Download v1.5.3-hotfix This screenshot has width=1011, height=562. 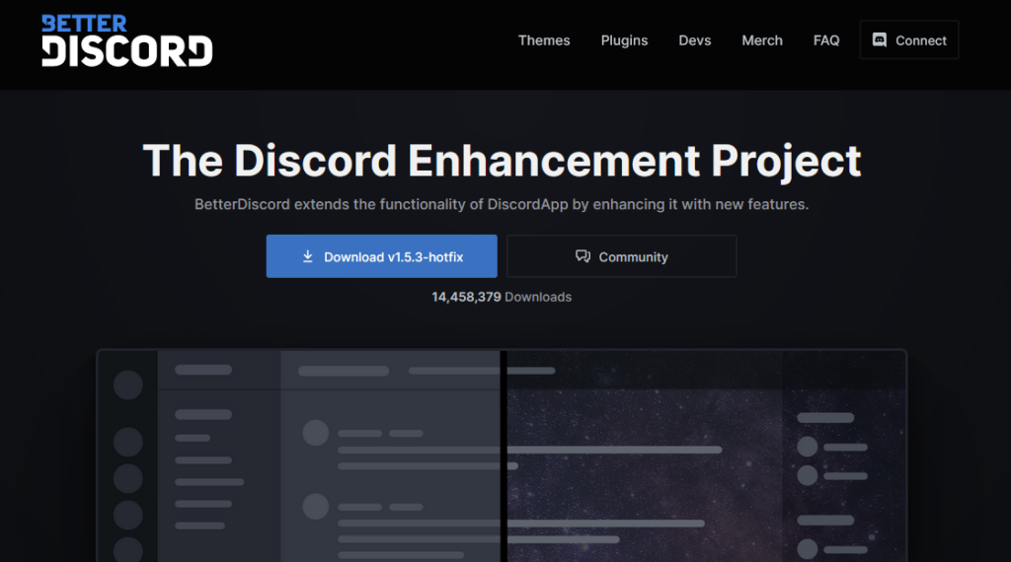point(382,256)
